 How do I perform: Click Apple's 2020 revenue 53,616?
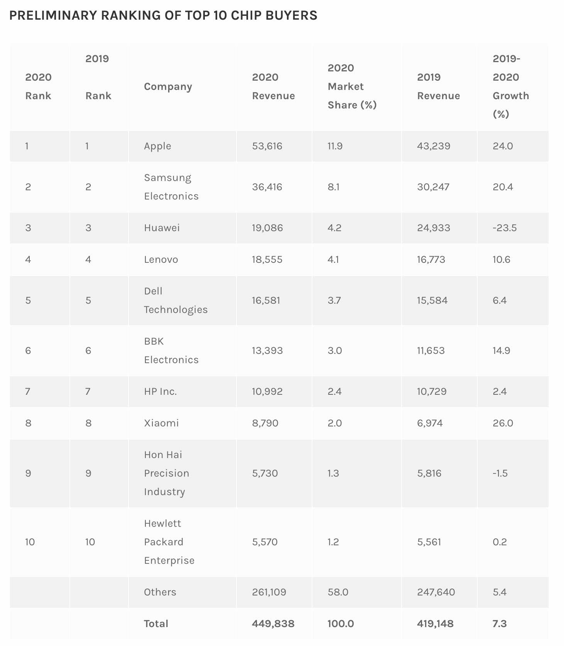click(267, 146)
